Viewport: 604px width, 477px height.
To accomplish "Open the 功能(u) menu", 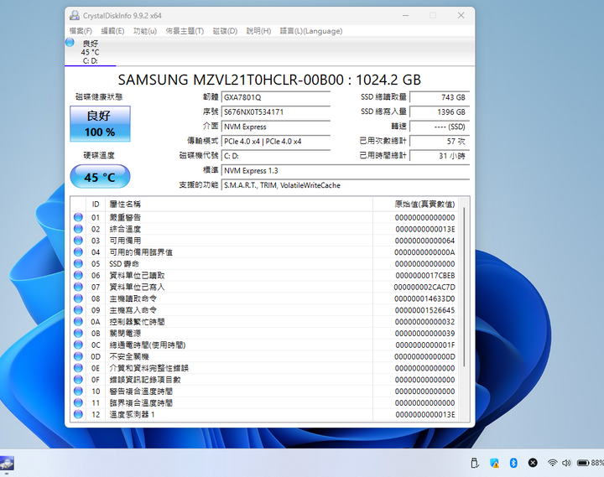I will (x=145, y=31).
